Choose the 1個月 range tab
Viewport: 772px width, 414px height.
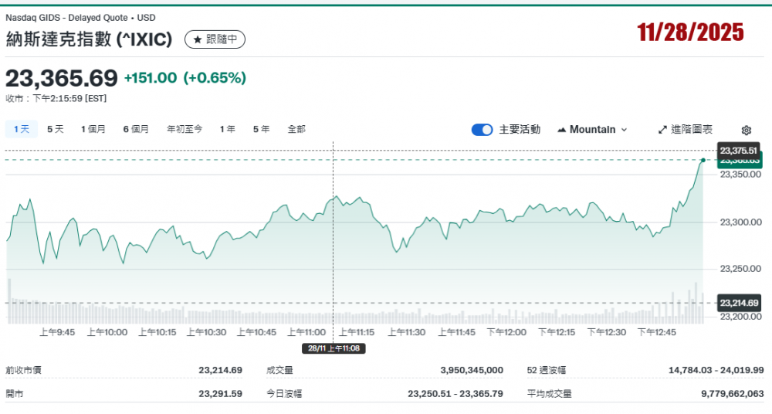[x=93, y=130]
